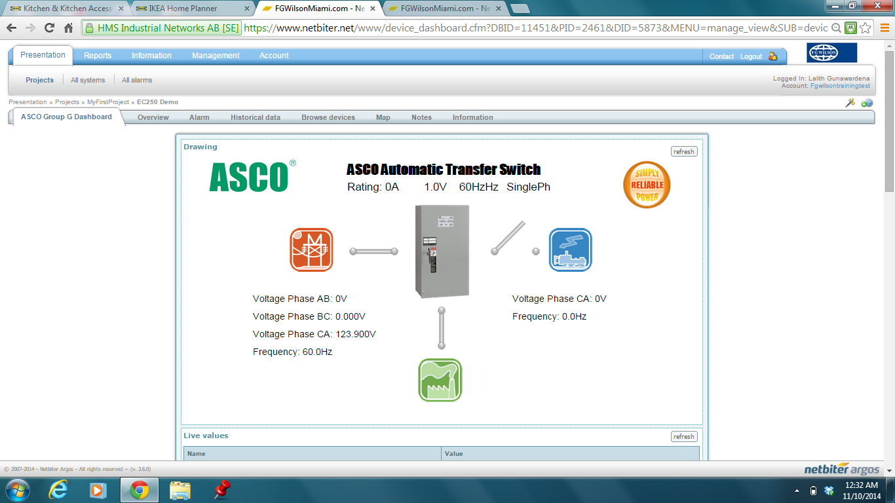This screenshot has height=503, width=895.
Task: Click the battery tray icon
Action: [x=813, y=491]
